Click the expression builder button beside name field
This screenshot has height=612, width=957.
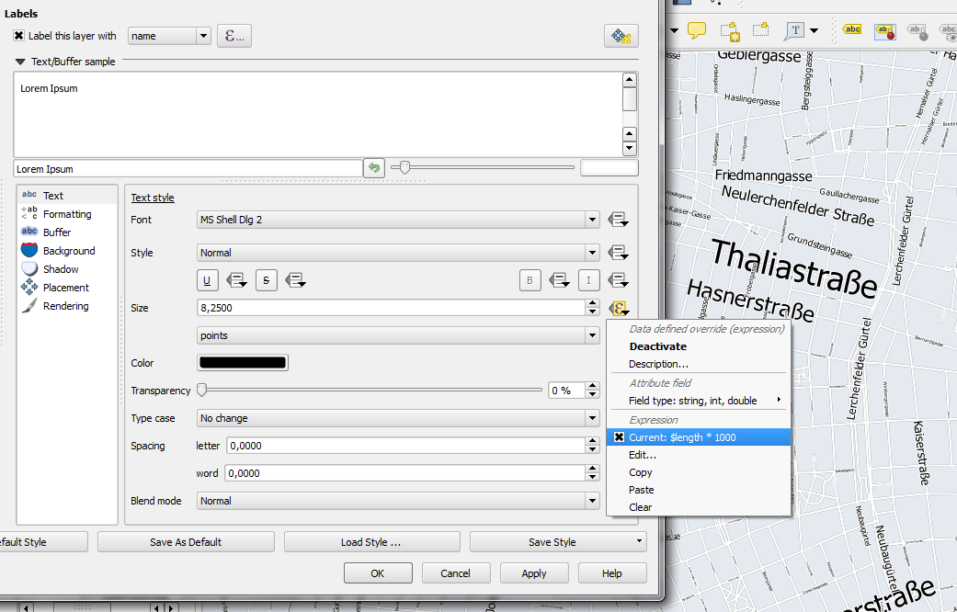(x=234, y=36)
